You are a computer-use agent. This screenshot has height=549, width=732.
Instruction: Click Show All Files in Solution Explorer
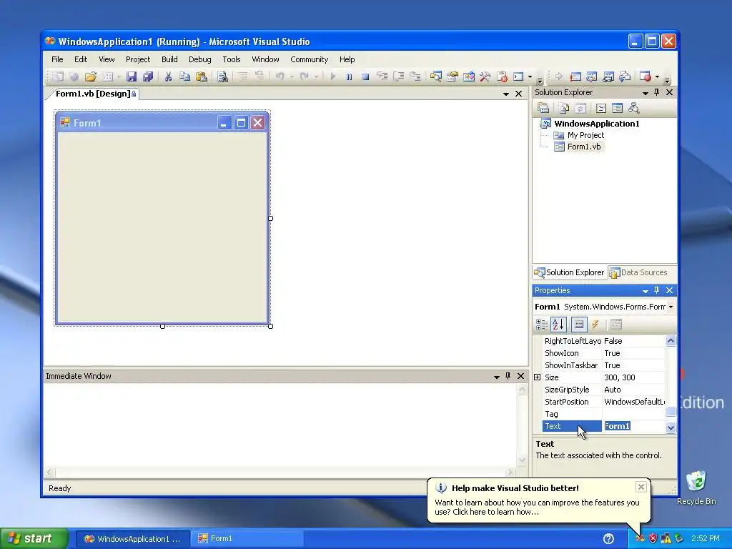(x=564, y=109)
